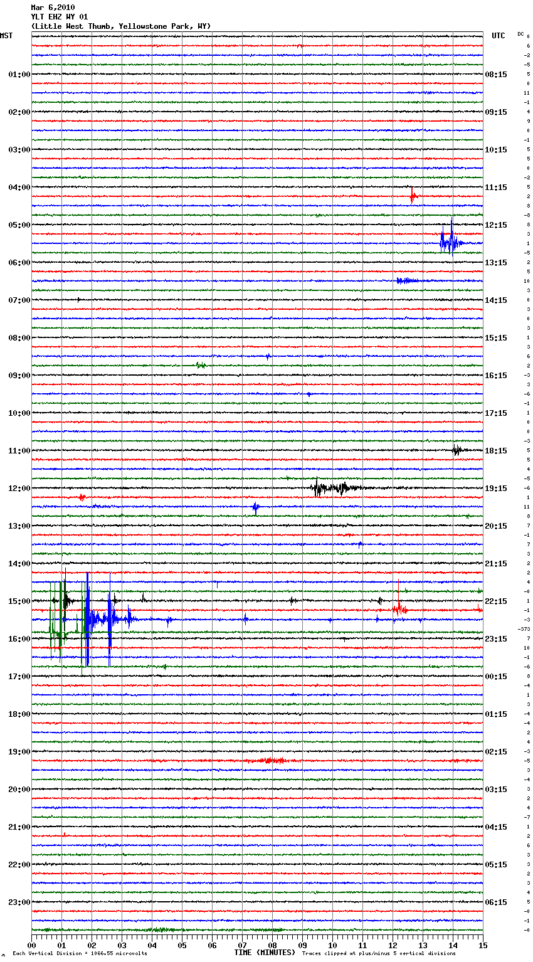The image size is (533, 962).
Task: Click the '12:00' MST row label
Action: [x=19, y=489]
